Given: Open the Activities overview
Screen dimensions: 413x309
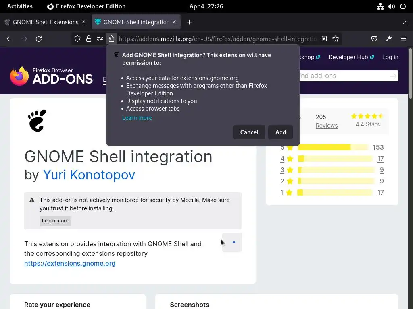Looking at the screenshot, I should coord(20,6).
